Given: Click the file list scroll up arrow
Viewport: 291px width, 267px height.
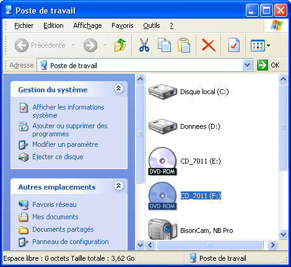Looking at the screenshot, I should 283,79.
